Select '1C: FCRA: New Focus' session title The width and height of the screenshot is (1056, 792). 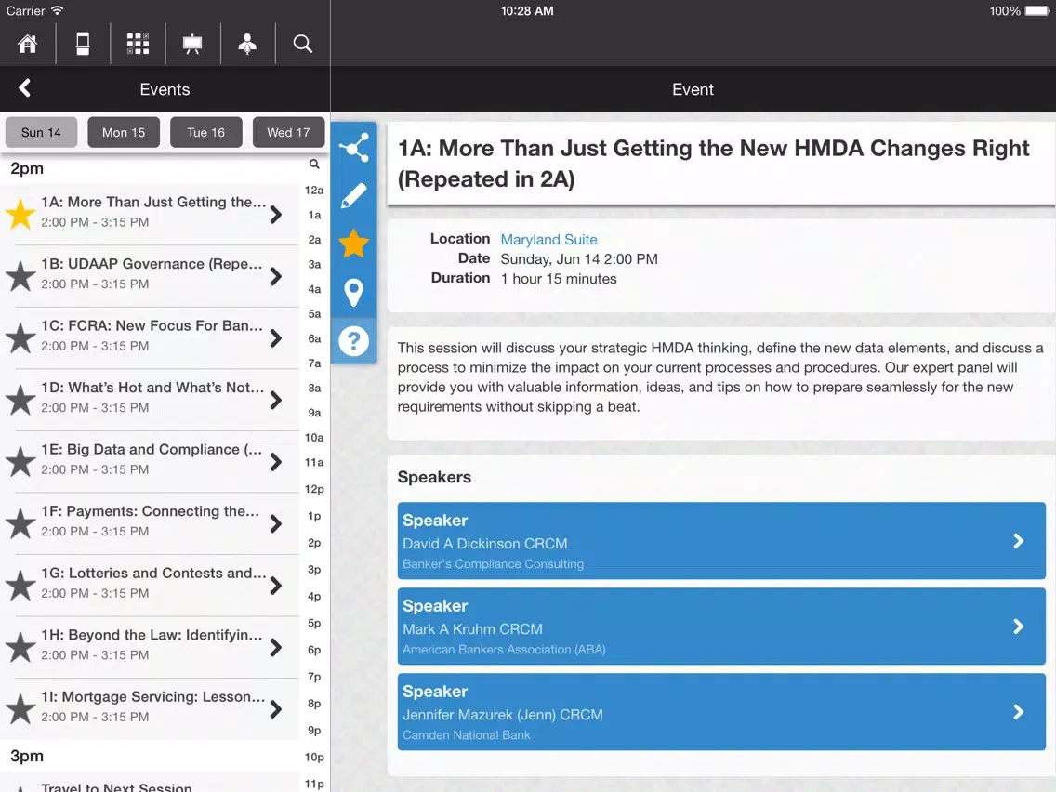(152, 326)
